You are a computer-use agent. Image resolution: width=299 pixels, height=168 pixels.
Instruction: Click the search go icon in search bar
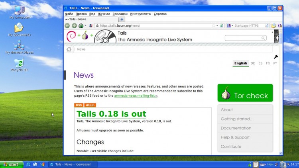(267, 25)
